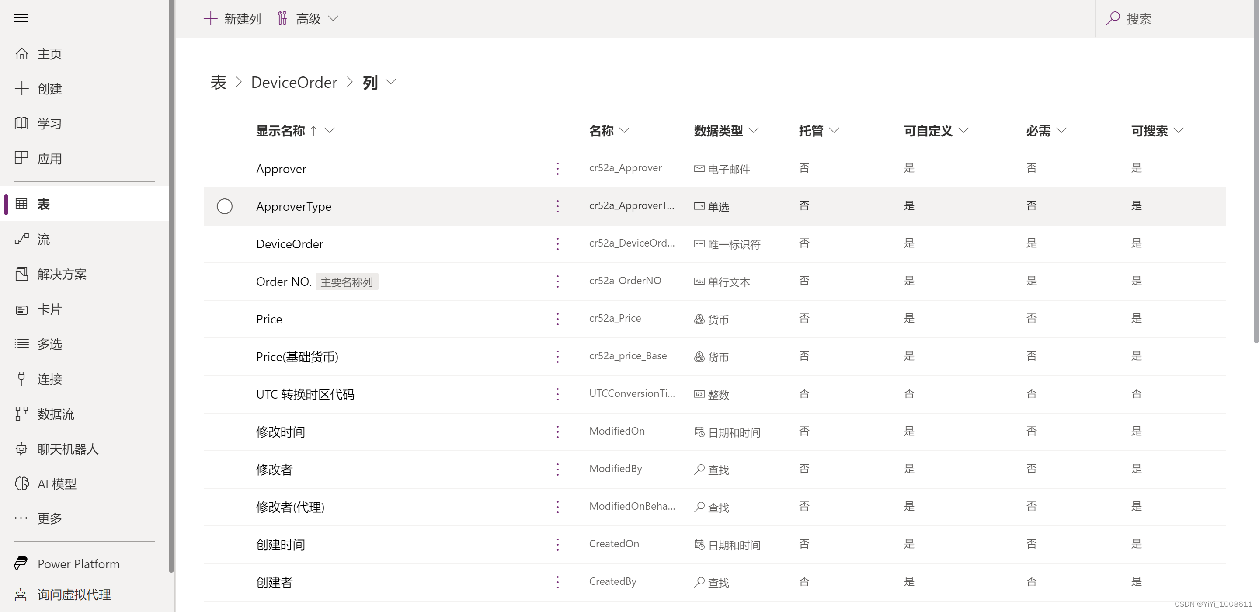
Task: Open the 显示名称 column sort dropdown
Action: pos(330,131)
